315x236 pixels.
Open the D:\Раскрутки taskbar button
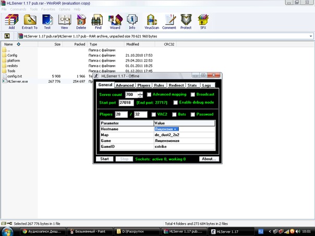pos(137,231)
